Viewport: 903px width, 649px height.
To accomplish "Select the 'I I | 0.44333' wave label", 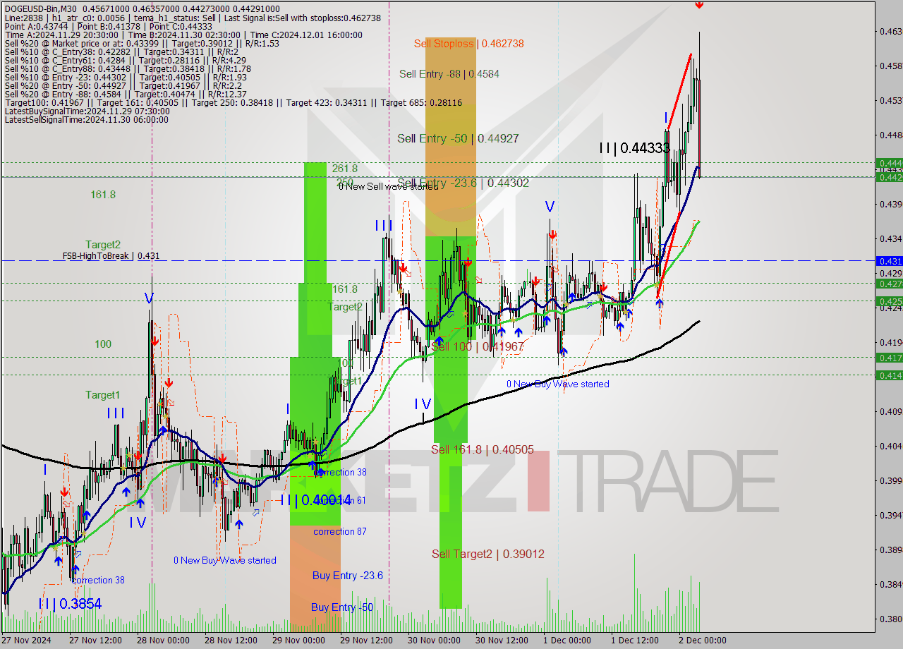I will click(634, 148).
